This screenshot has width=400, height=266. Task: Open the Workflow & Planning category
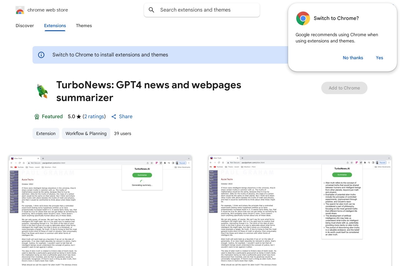(x=86, y=133)
